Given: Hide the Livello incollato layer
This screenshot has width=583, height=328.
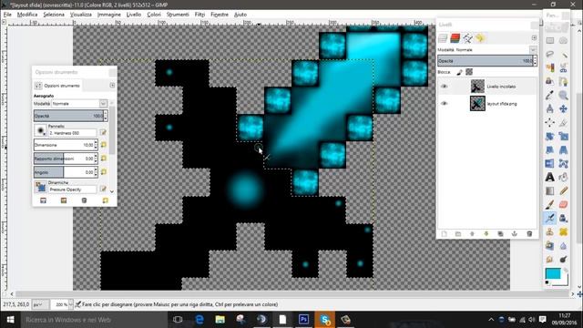Looking at the screenshot, I should pyautogui.click(x=444, y=87).
